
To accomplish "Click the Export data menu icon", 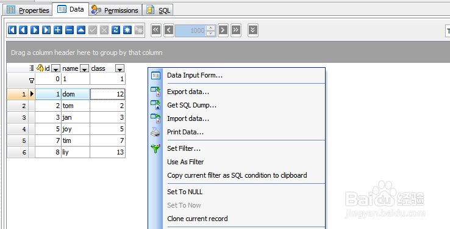I will (x=155, y=92).
